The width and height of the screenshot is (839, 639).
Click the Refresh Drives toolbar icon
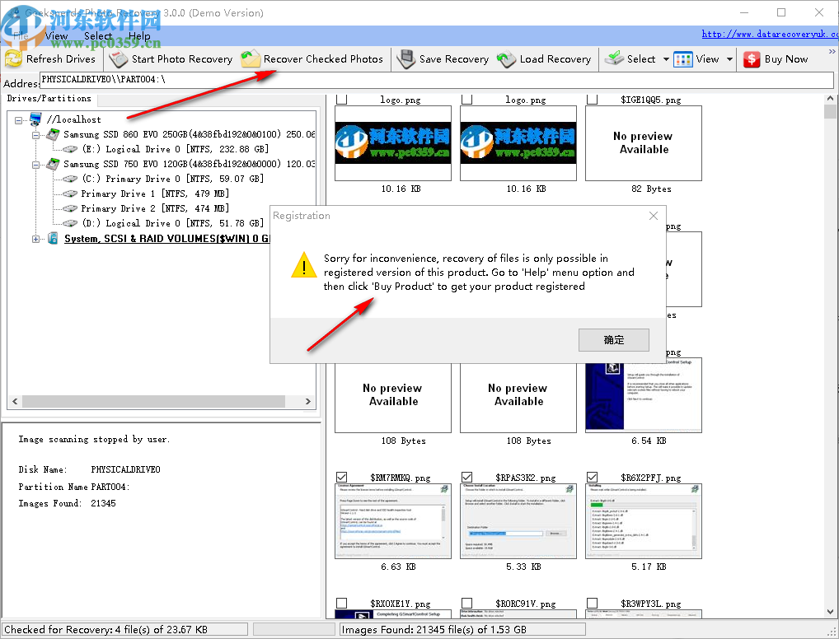13,58
